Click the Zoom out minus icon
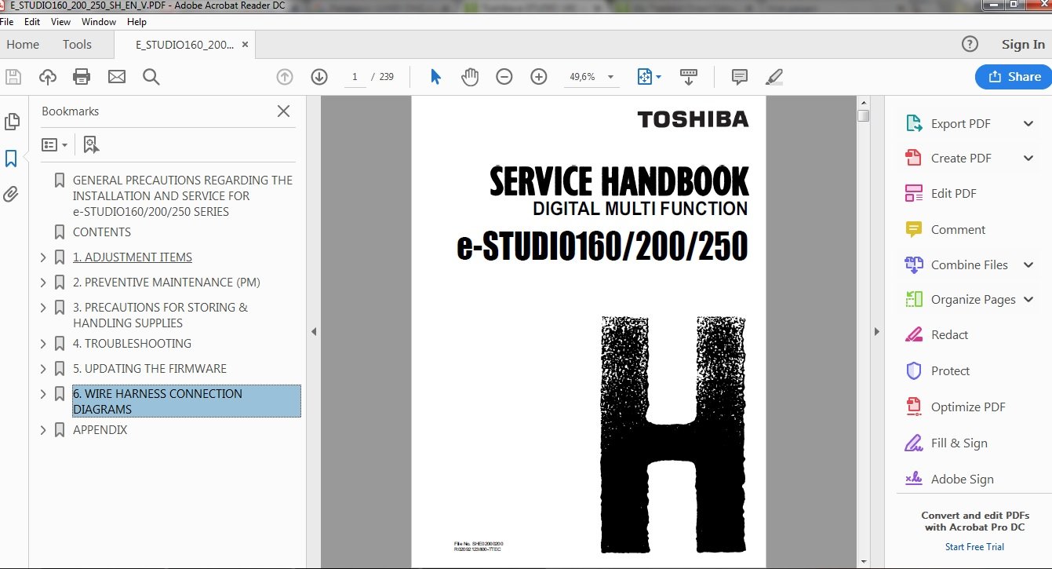Viewport: 1052px width, 569px height. coord(504,77)
